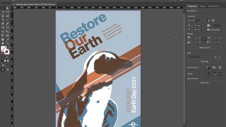This screenshot has height=127, width=226.
Task: Click the page Height stepper arrows
Action: tap(192, 30)
